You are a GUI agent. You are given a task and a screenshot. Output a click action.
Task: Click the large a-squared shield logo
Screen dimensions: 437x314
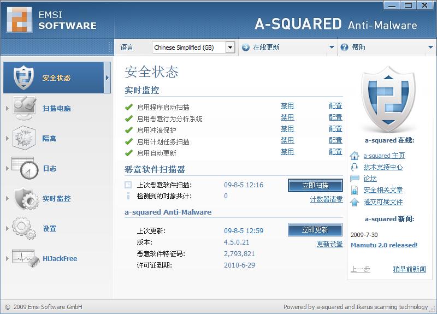coord(388,99)
